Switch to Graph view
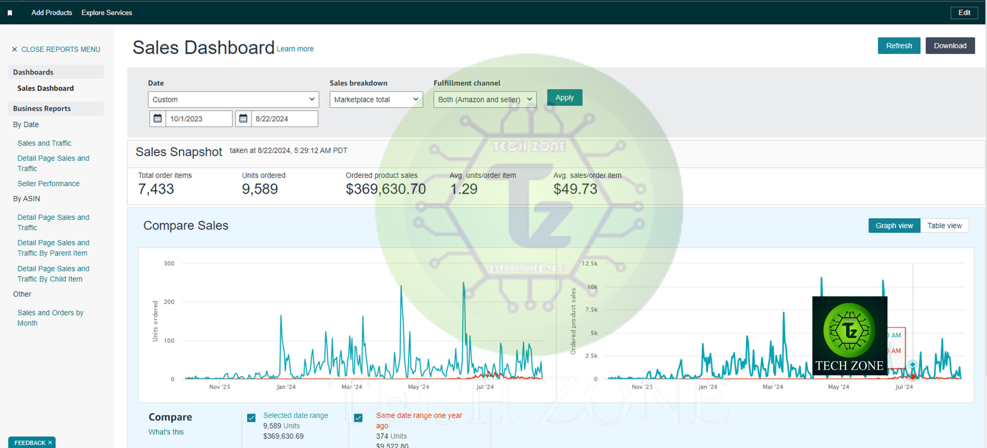Viewport: 987px width, 448px height. tap(894, 226)
